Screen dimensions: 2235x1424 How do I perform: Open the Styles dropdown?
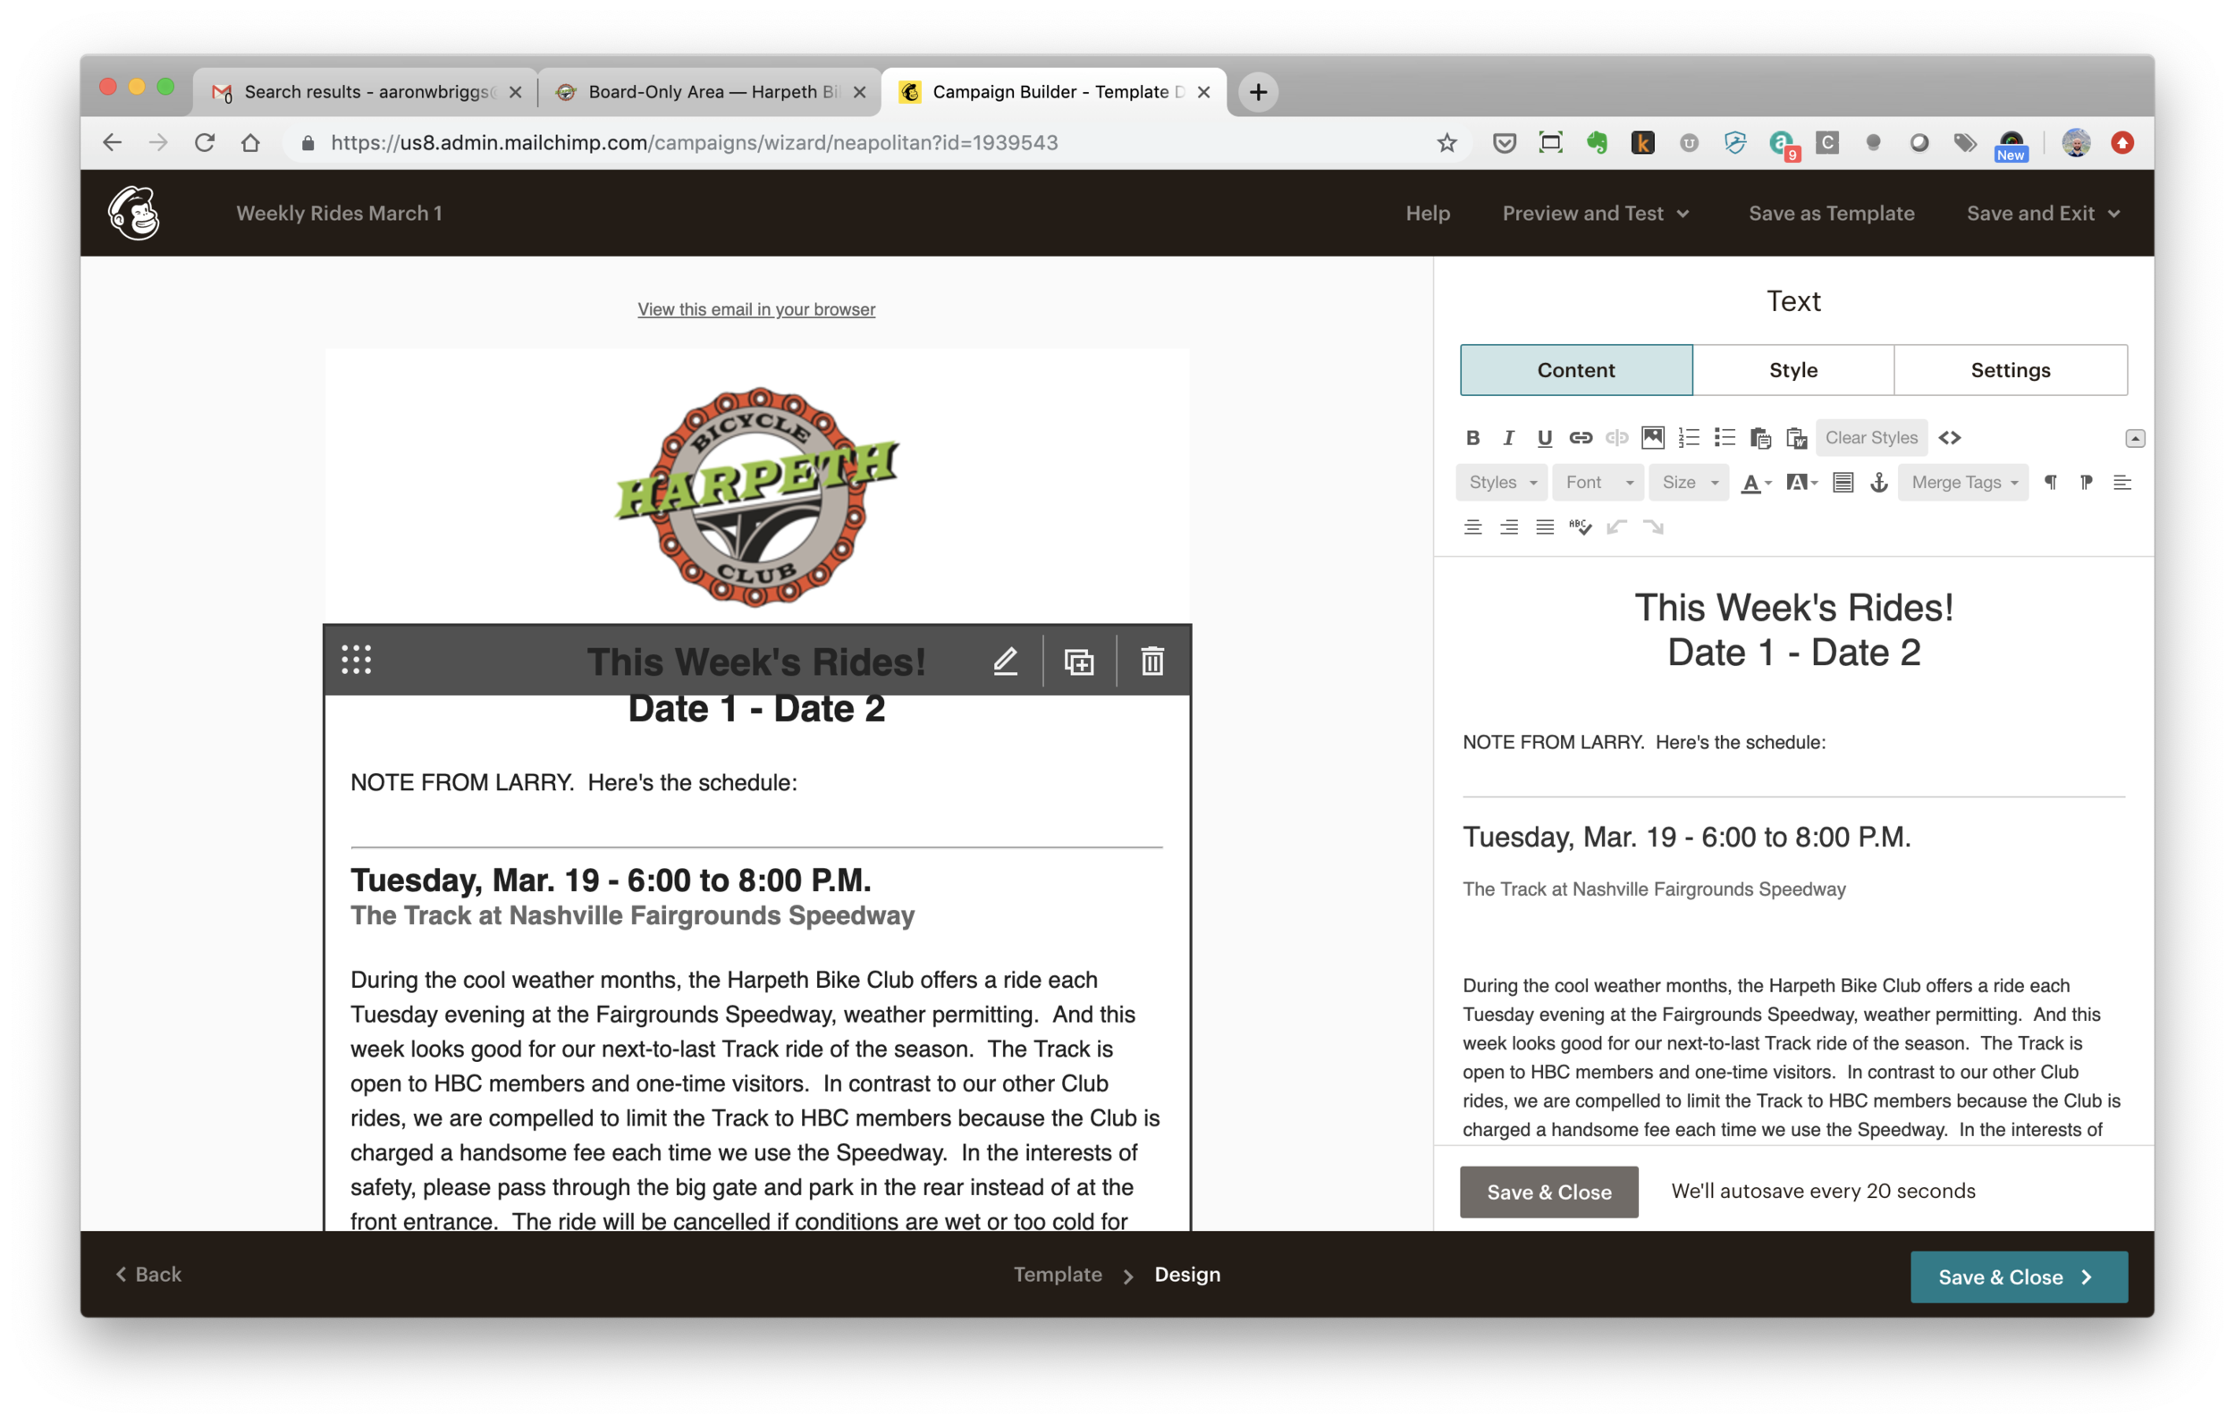1502,482
